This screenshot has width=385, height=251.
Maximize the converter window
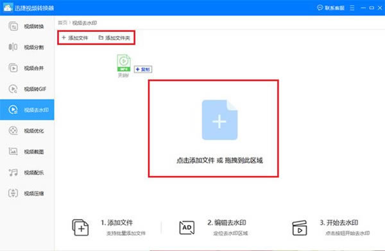click(x=372, y=8)
